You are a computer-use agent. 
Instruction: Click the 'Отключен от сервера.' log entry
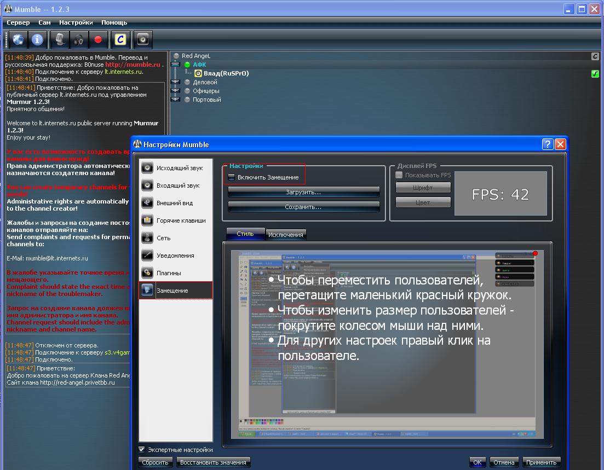tap(67, 345)
